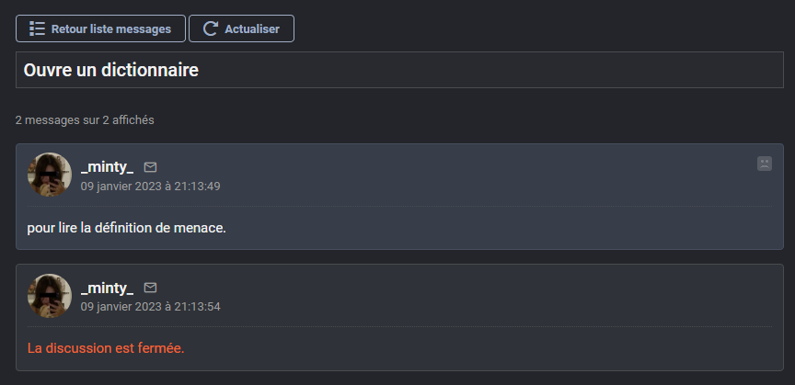
Task: Click the 'Retour liste messages' label
Action: [110, 28]
